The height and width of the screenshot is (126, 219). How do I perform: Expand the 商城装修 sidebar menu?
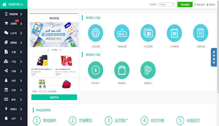13,14
